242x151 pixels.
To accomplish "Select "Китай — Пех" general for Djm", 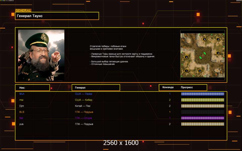I will (x=83, y=106).
